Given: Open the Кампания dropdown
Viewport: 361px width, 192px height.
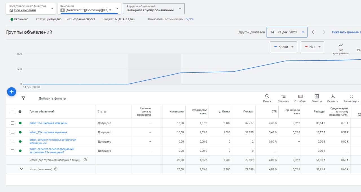Looking at the screenshot, I should coord(89,8).
